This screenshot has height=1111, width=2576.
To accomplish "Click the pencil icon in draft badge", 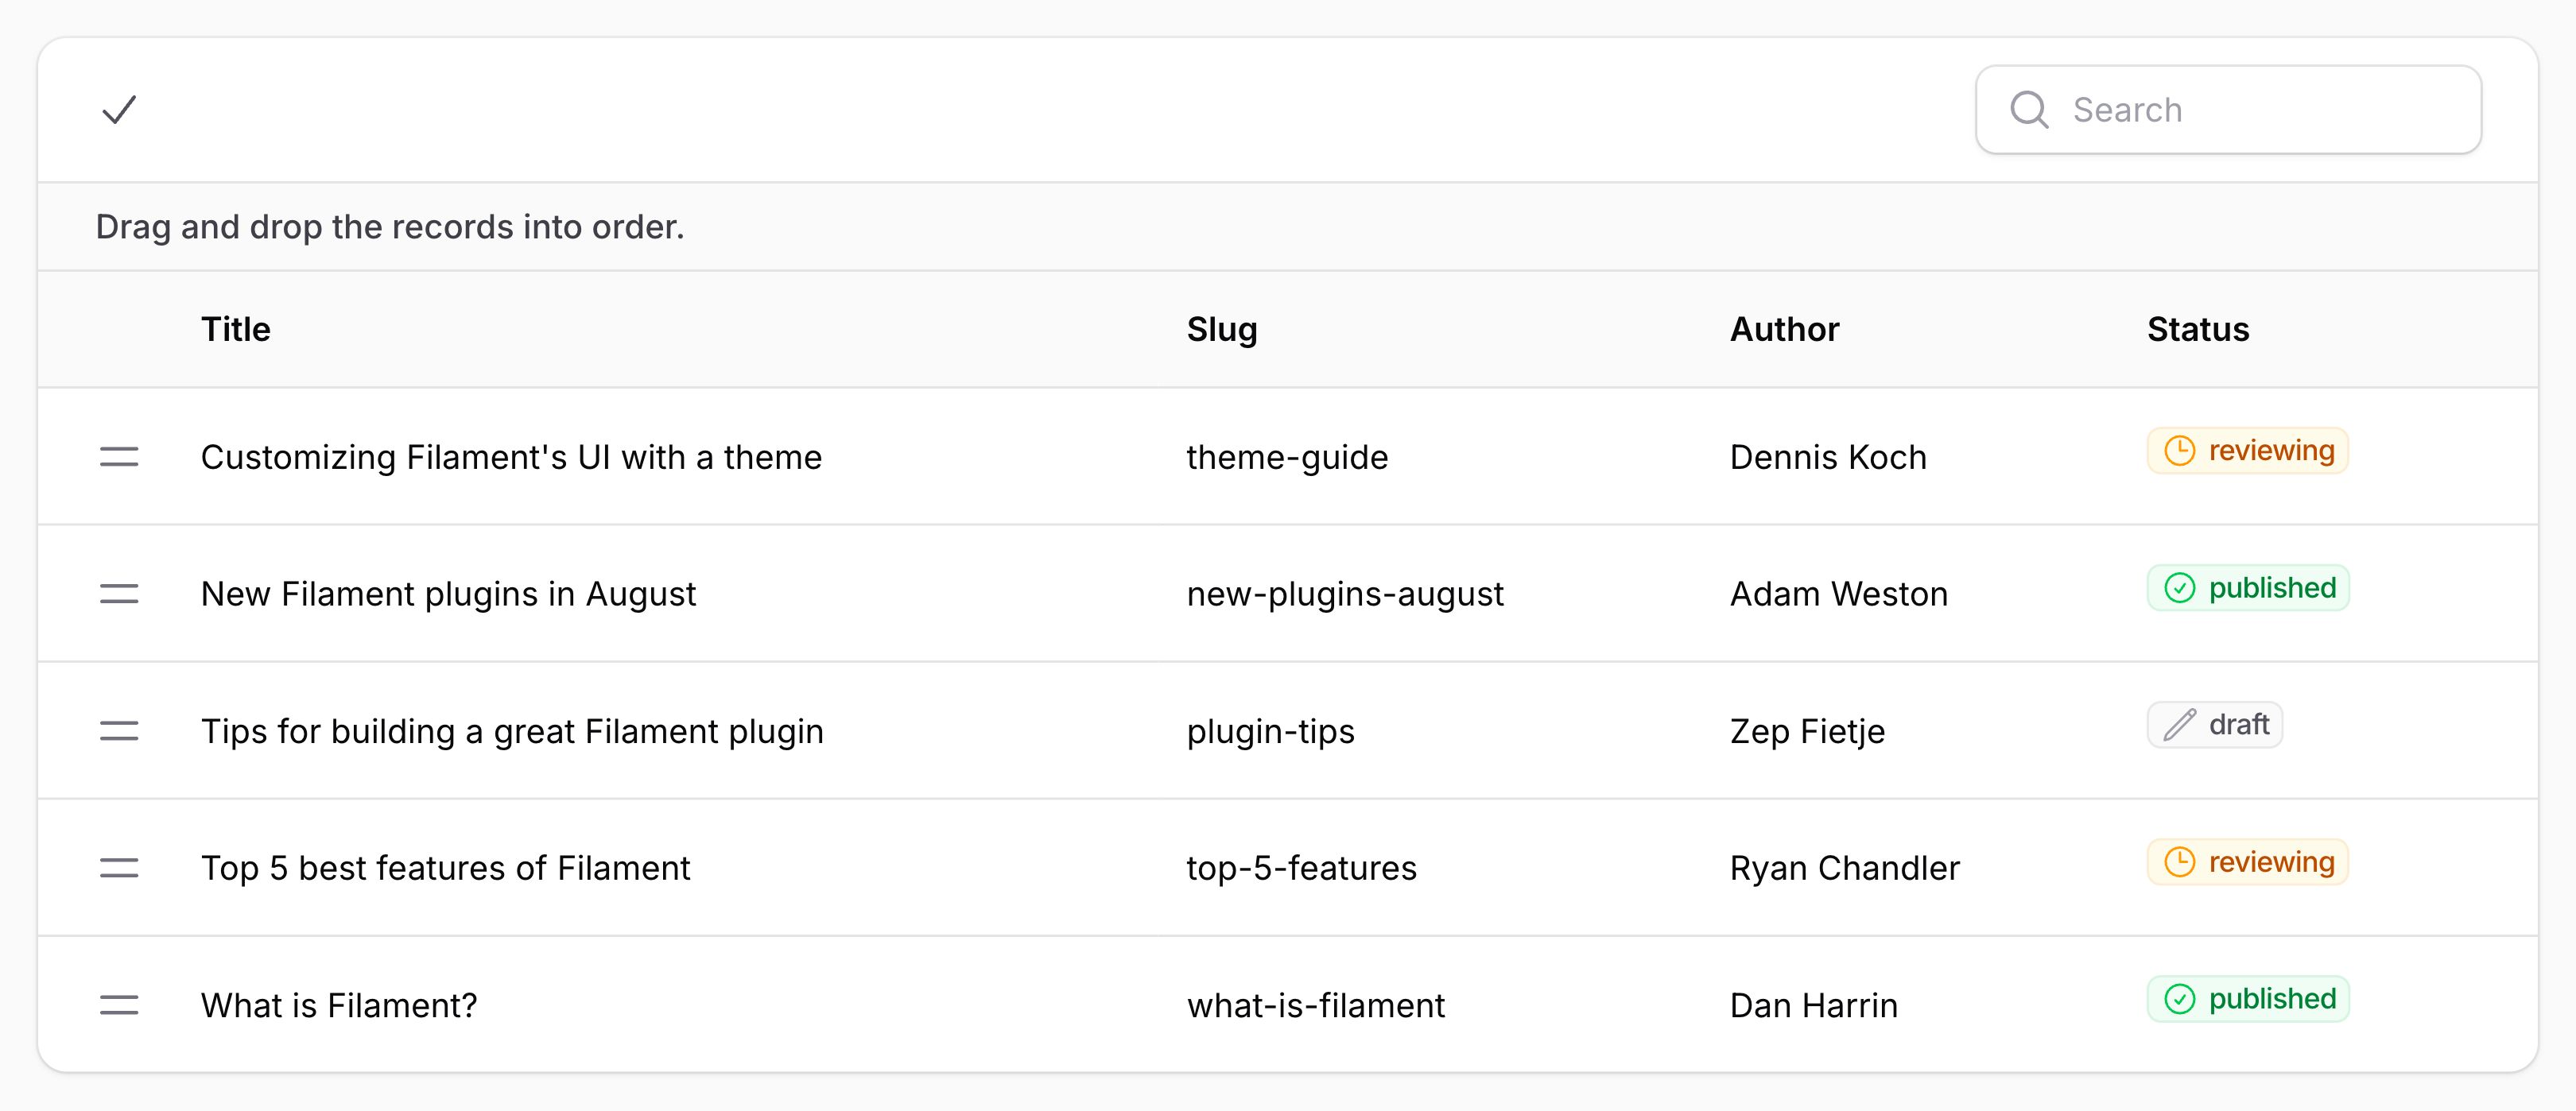I will click(2179, 725).
